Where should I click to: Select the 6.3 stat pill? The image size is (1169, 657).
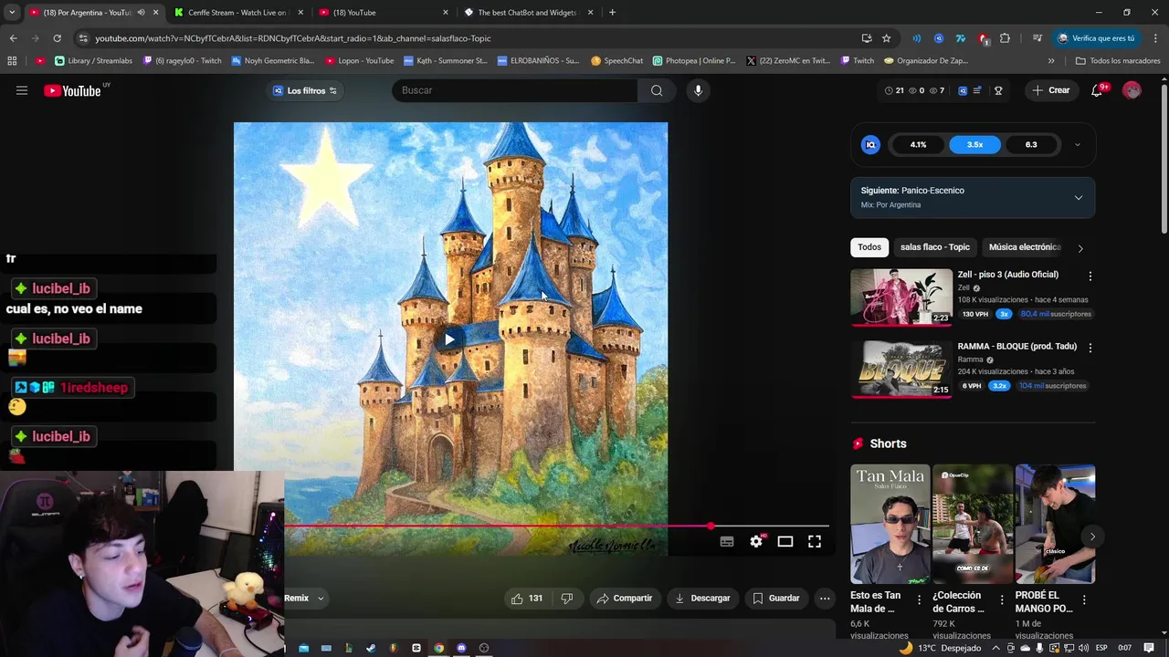pyautogui.click(x=1031, y=145)
